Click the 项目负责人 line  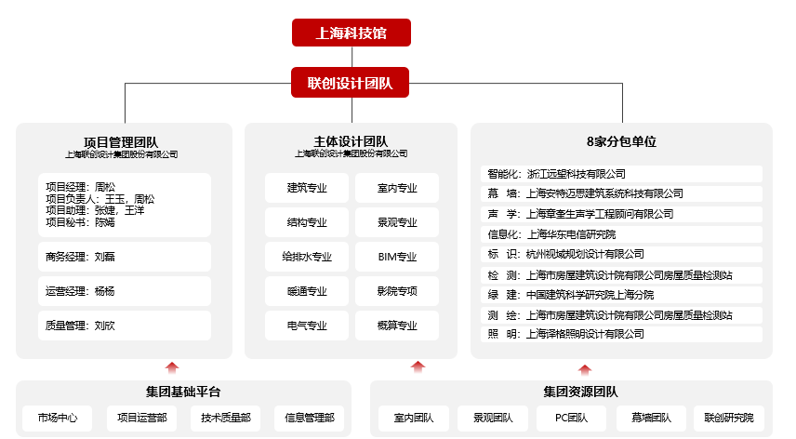pos(100,199)
